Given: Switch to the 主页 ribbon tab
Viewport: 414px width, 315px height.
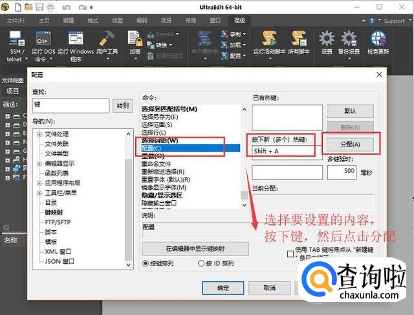Looking at the screenshot, I should click(43, 21).
